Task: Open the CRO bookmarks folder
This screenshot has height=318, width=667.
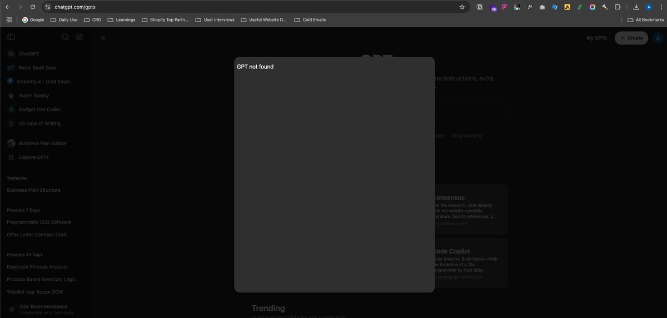Action: [92, 19]
